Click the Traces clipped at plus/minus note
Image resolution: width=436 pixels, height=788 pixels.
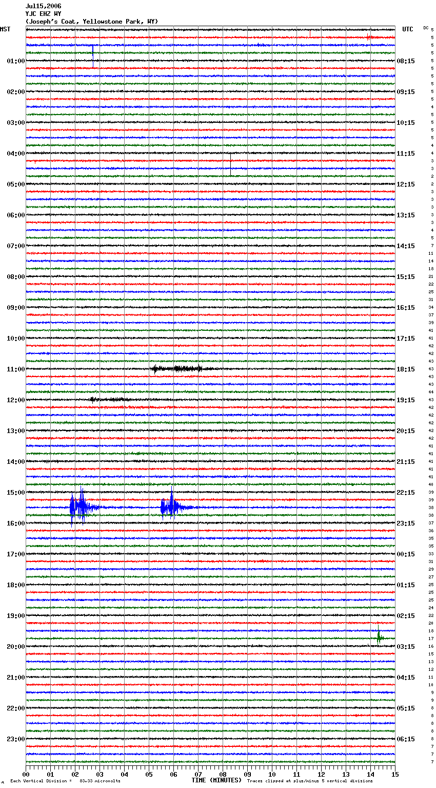[x=310, y=781]
